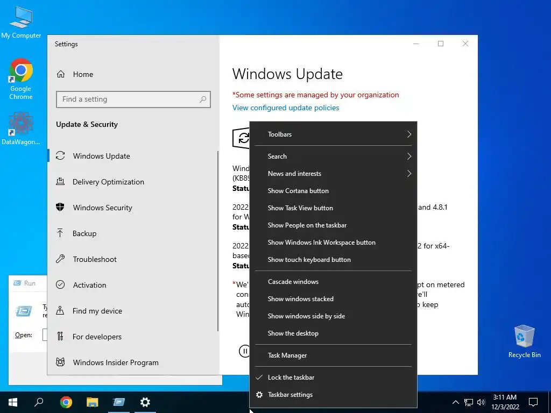This screenshot has width=551, height=413.
Task: Expand the News and interests submenu arrow
Action: [409, 174]
